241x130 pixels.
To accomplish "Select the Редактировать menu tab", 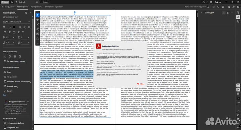I will [23, 7].
